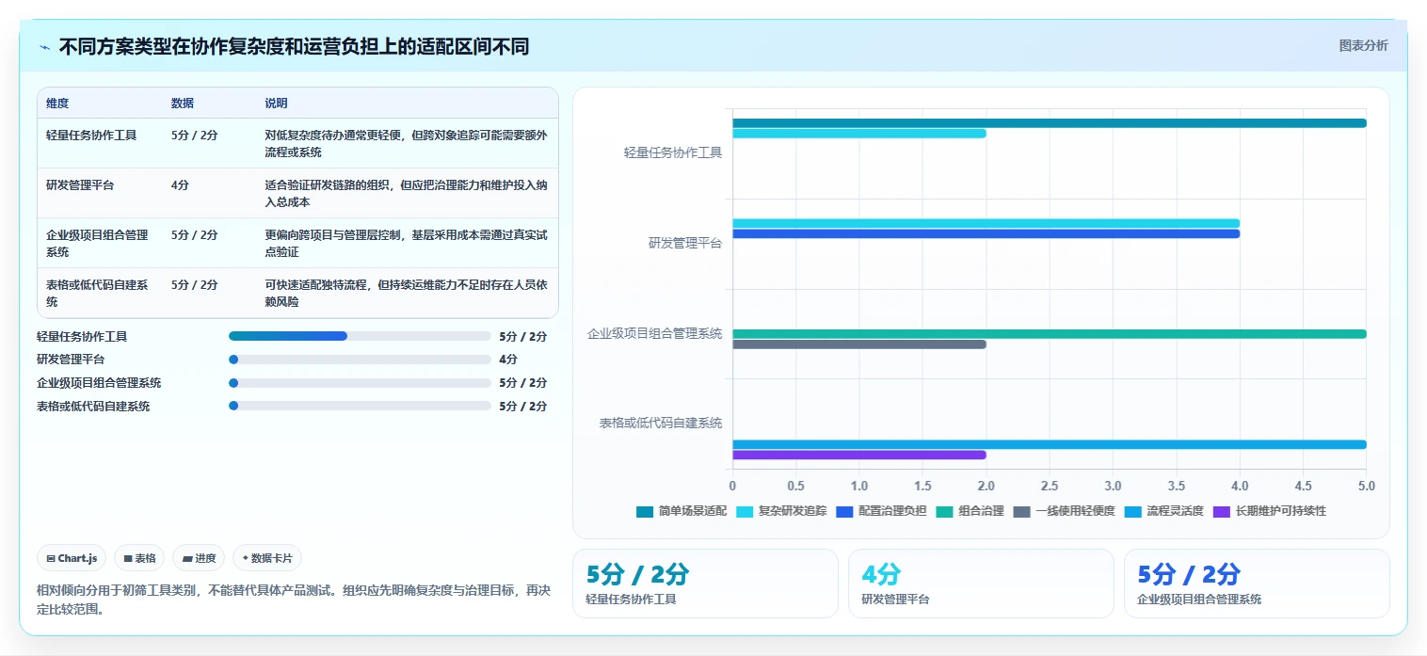Image resolution: width=1427 pixels, height=656 pixels.
Task: Click table cell 表格或低代码自建系统
Action: click(x=97, y=293)
